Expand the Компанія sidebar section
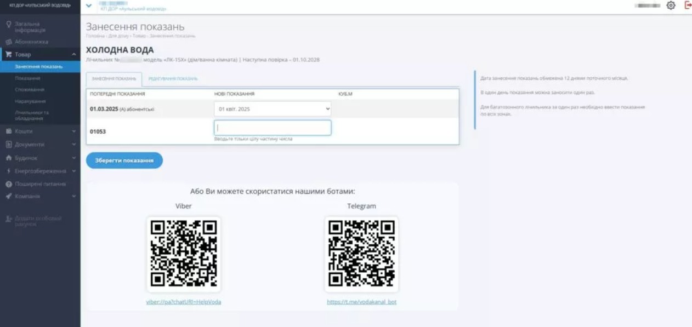692x327 pixels. tap(73, 196)
